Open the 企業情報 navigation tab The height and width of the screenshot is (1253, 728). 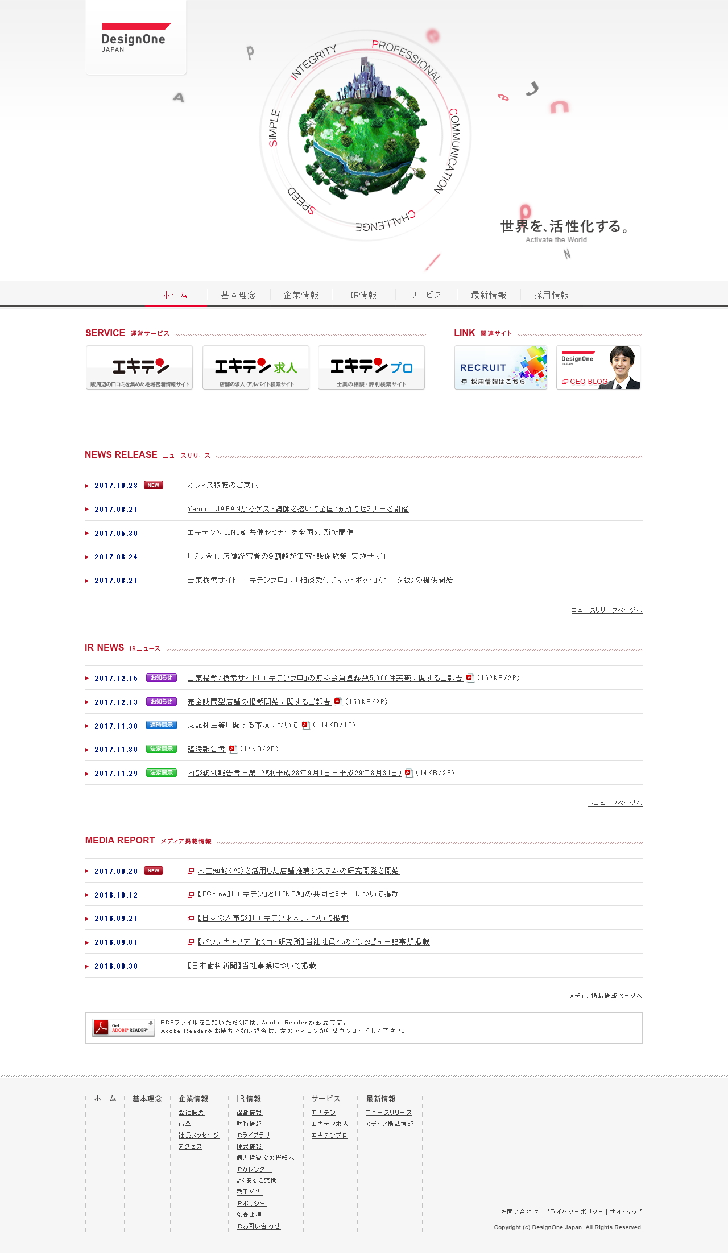[301, 295]
